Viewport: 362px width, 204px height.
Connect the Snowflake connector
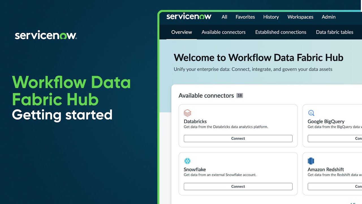[238, 186]
